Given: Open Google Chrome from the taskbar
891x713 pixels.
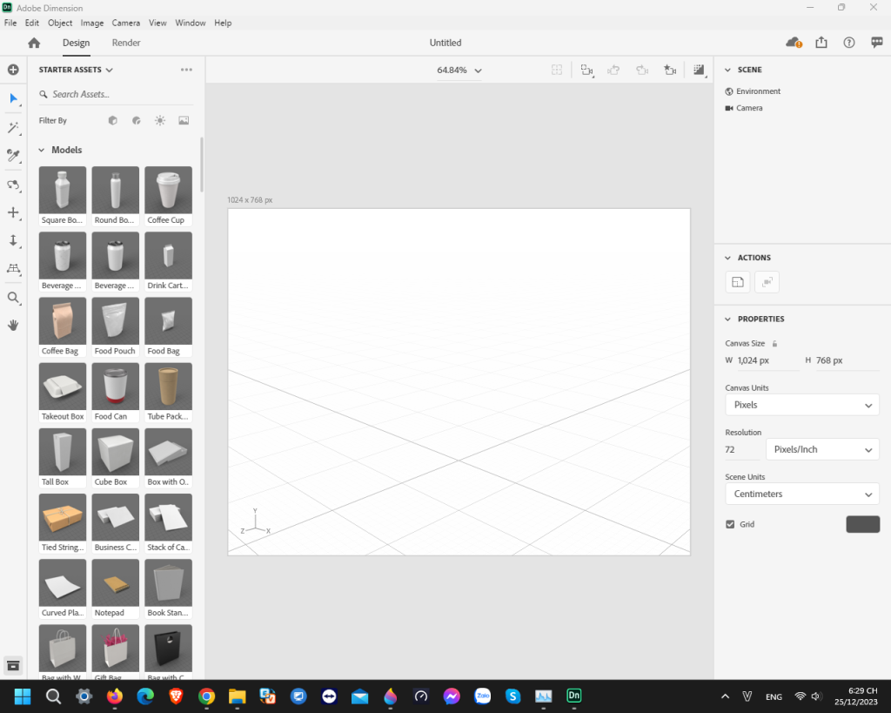Looking at the screenshot, I should point(206,696).
